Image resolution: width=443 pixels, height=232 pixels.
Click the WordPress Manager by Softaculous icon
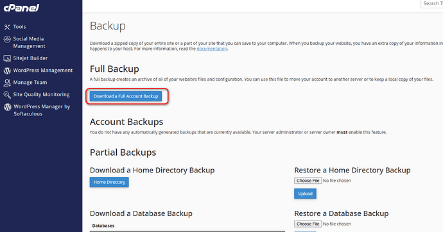click(x=8, y=107)
